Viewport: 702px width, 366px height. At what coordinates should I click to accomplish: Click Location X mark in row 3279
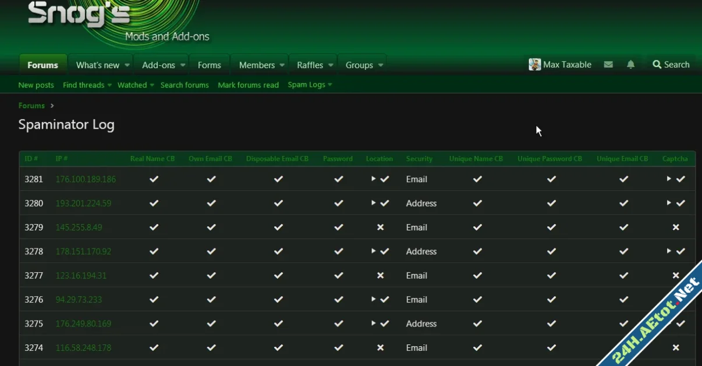click(x=380, y=228)
